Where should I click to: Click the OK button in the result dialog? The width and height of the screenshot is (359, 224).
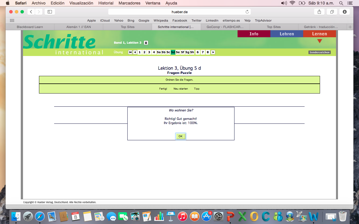180,136
